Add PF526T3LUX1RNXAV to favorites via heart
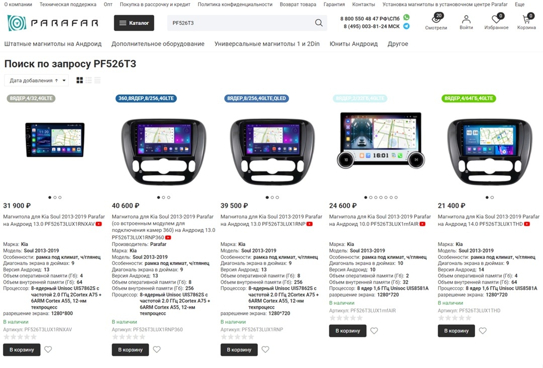This screenshot has width=543, height=368. [48, 349]
